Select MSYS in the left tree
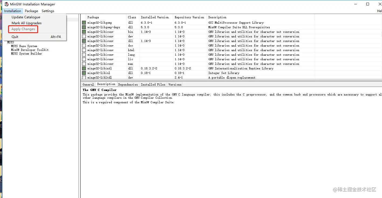This screenshot has height=198, width=382. pos(11,43)
